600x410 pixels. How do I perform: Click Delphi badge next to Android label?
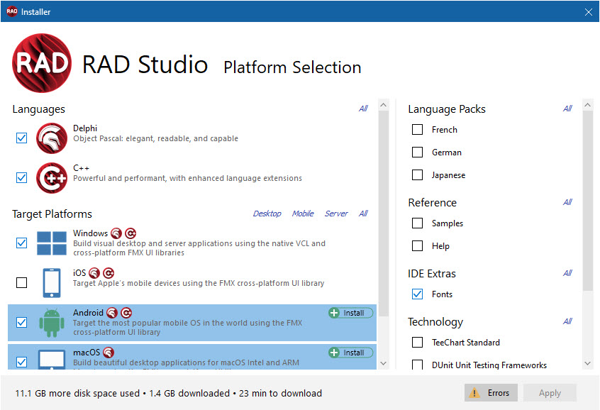(x=112, y=313)
